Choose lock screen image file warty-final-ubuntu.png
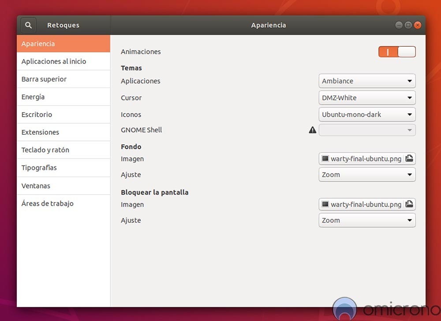441x321 pixels. (367, 204)
